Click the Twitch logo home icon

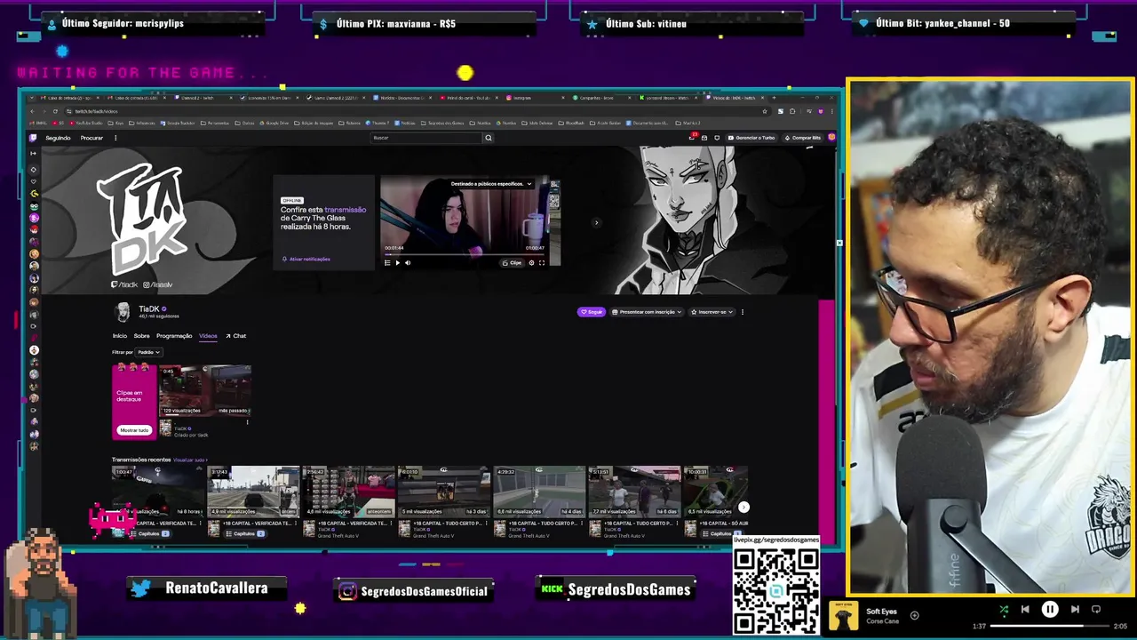tap(33, 138)
